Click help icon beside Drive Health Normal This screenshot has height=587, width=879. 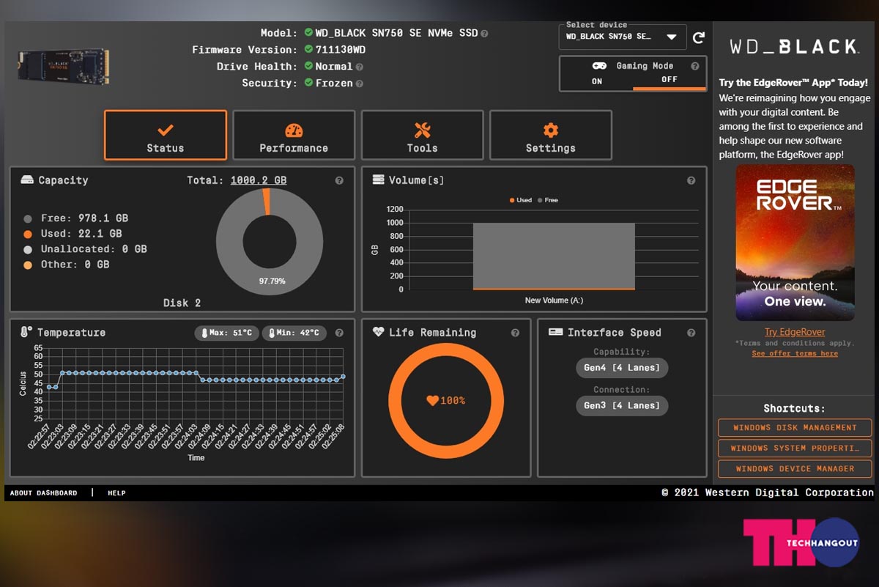pyautogui.click(x=359, y=67)
